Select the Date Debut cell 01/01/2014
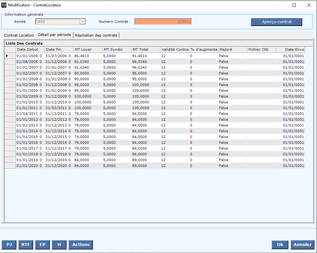The image size is (317, 253). [x=30, y=131]
